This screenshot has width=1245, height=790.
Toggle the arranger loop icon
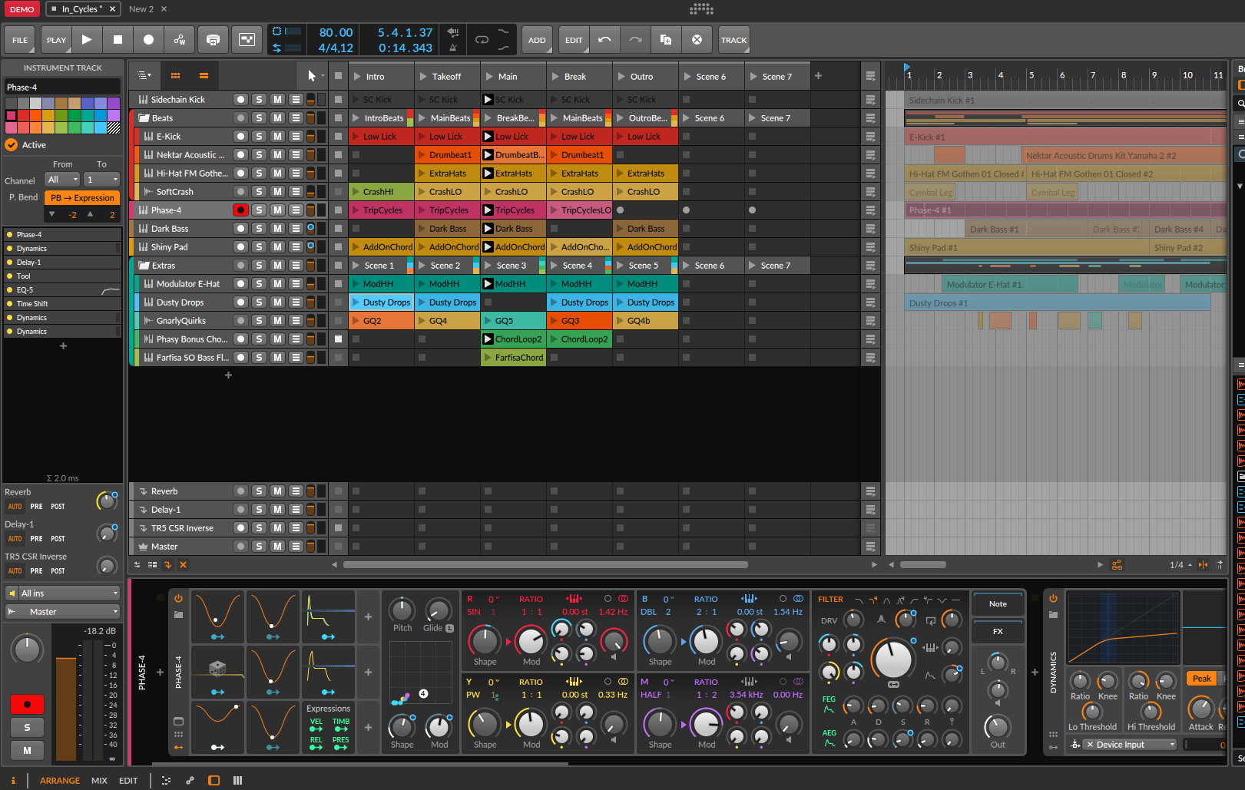pyautogui.click(x=482, y=39)
